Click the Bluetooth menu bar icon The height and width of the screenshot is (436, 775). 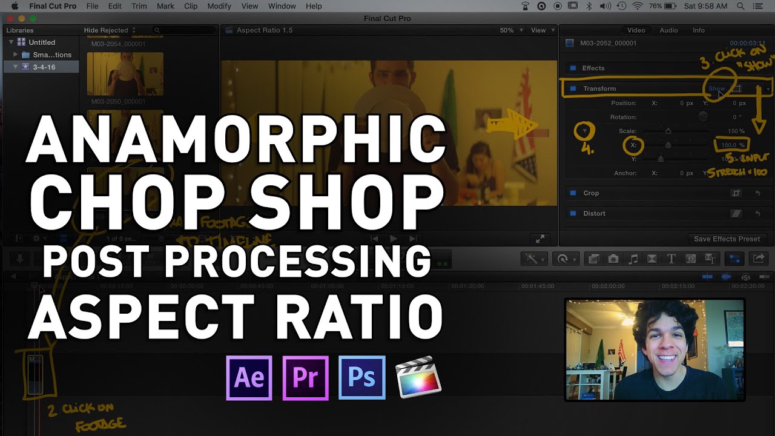(x=589, y=6)
